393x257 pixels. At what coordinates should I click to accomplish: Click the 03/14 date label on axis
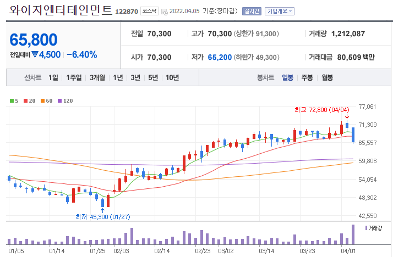[x=266, y=251]
